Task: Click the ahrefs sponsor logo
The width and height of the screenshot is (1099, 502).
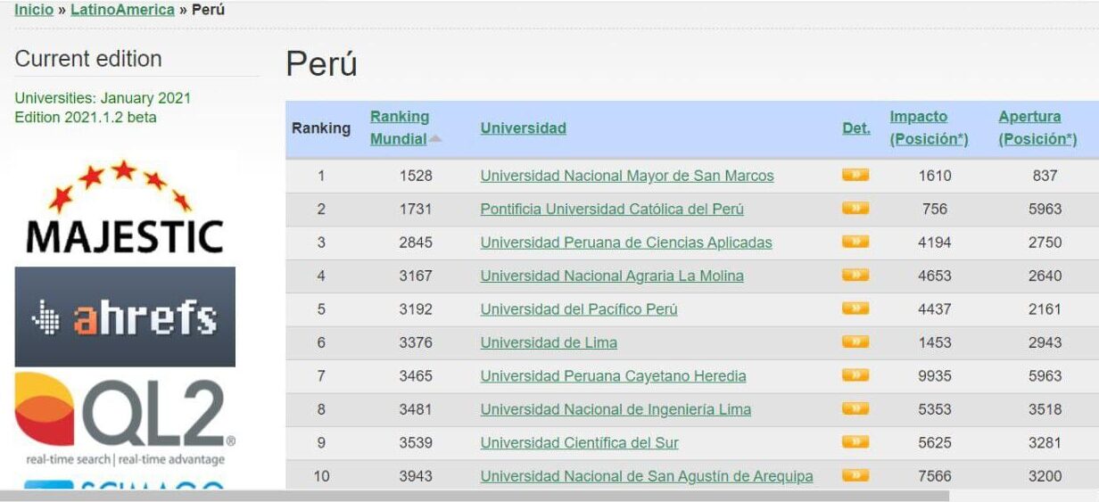Action: point(125,317)
